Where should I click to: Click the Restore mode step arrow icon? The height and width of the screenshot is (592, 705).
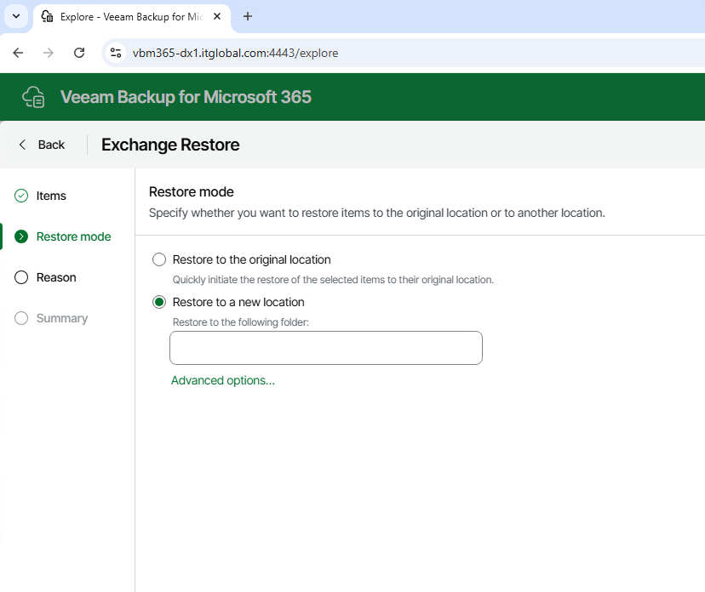(21, 236)
